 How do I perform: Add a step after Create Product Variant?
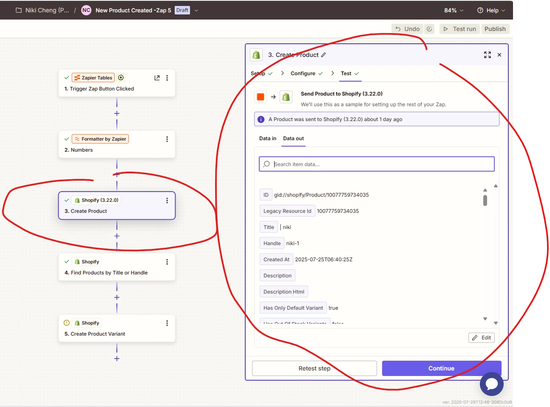click(117, 359)
